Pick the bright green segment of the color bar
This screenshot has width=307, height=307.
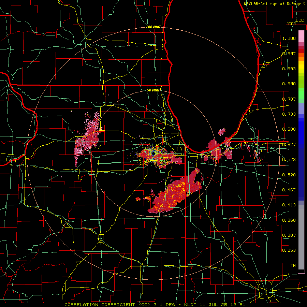pyautogui.click(x=301, y=93)
